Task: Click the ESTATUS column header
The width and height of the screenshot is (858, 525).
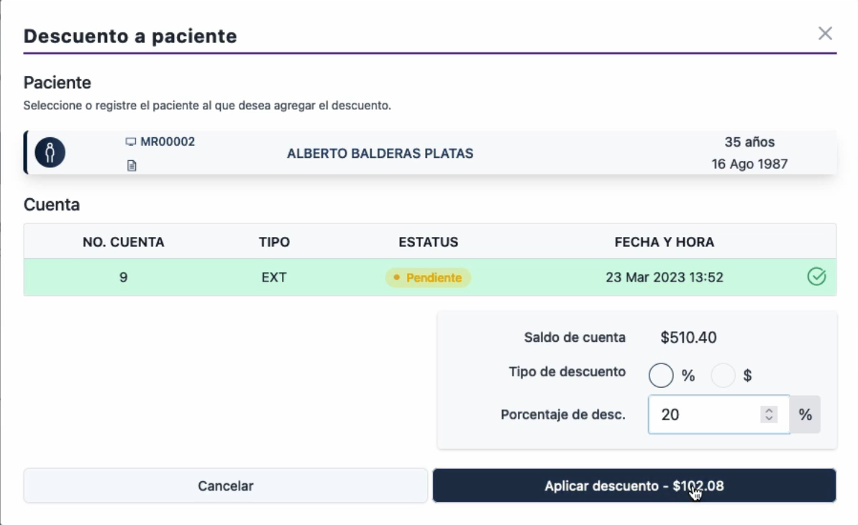Action: point(428,242)
